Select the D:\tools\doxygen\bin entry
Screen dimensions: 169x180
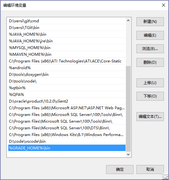(66, 75)
